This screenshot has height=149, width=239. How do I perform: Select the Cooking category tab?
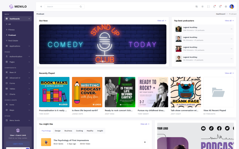pos(79,131)
